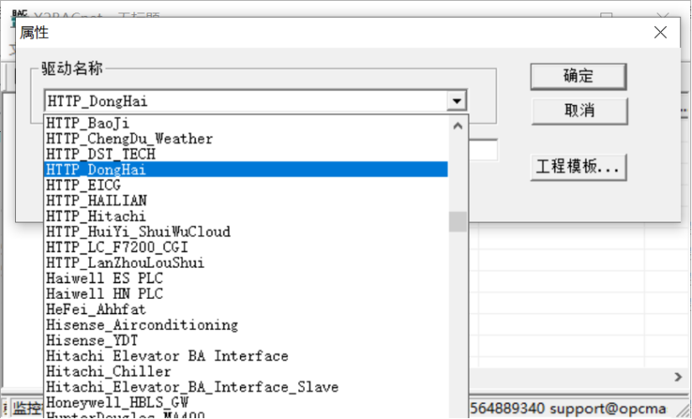692x419 pixels.
Task: Click the horizontal scroll right arrow in main window
Action: [x=678, y=377]
